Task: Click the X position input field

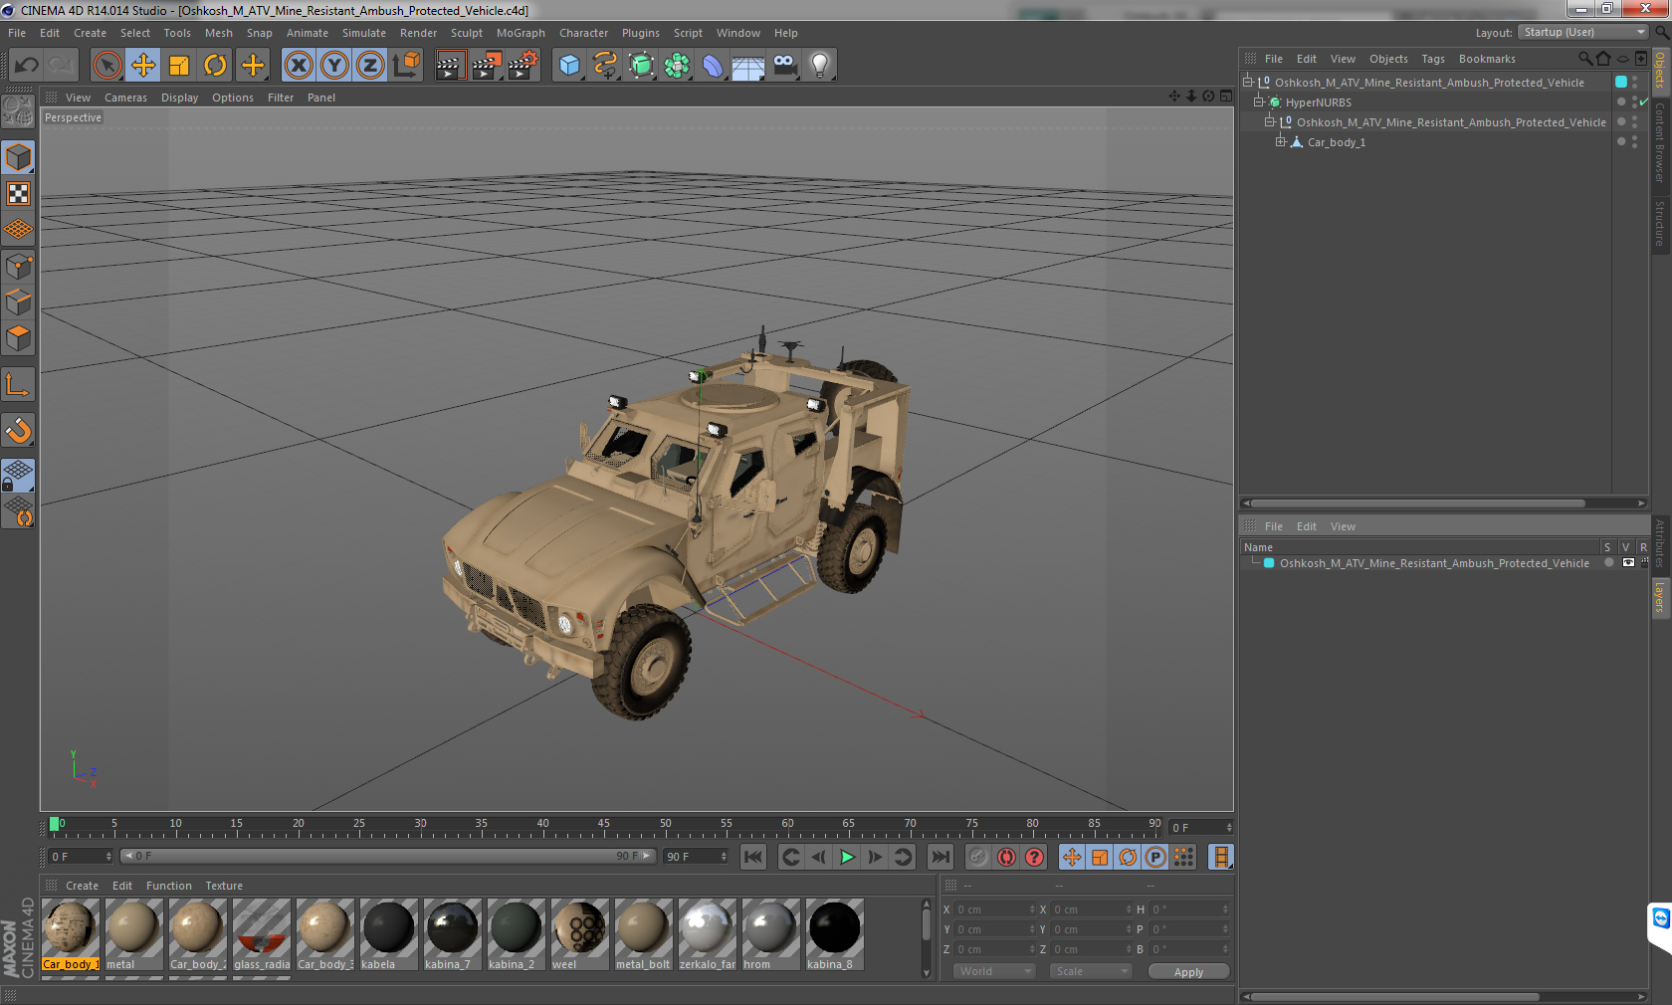Action: 995,909
